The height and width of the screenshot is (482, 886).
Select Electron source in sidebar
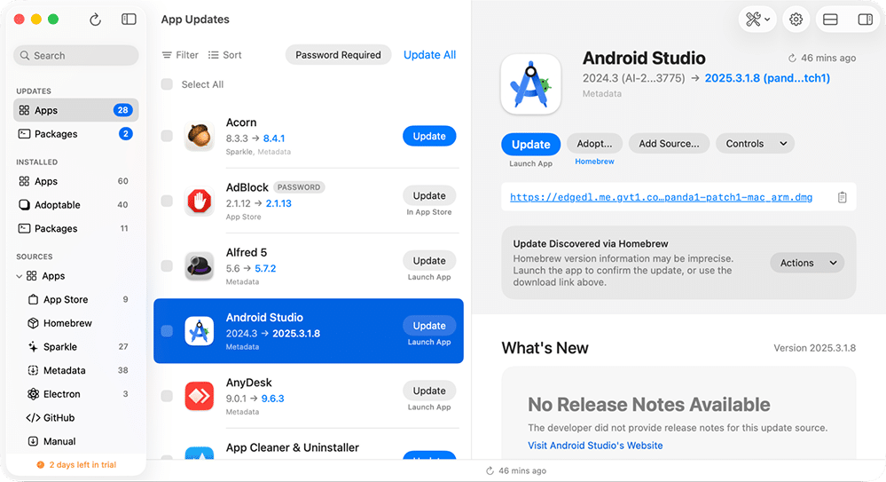[x=76, y=394]
